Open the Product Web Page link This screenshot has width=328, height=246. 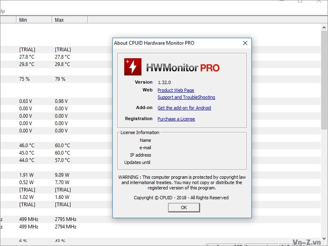click(176, 90)
